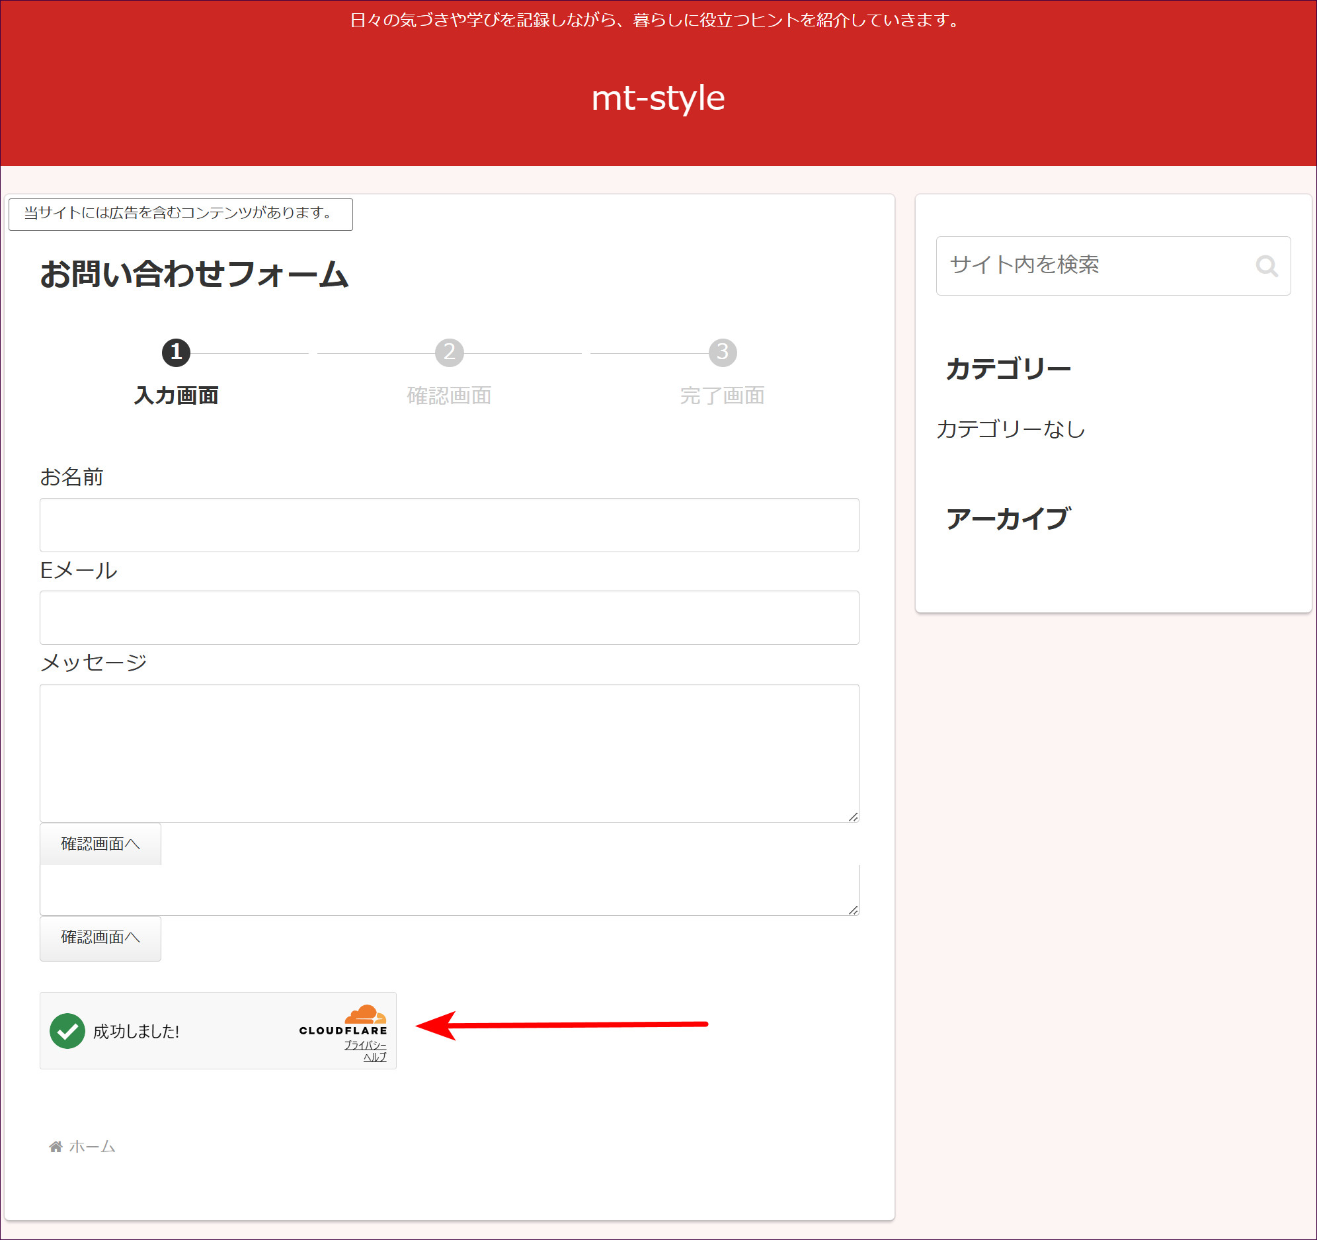Click the lower 確認画面へ button
Image resolution: width=1317 pixels, height=1240 pixels.
coord(100,938)
